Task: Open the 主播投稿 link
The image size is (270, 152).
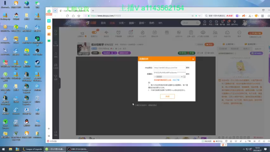Action: click(x=229, y=44)
